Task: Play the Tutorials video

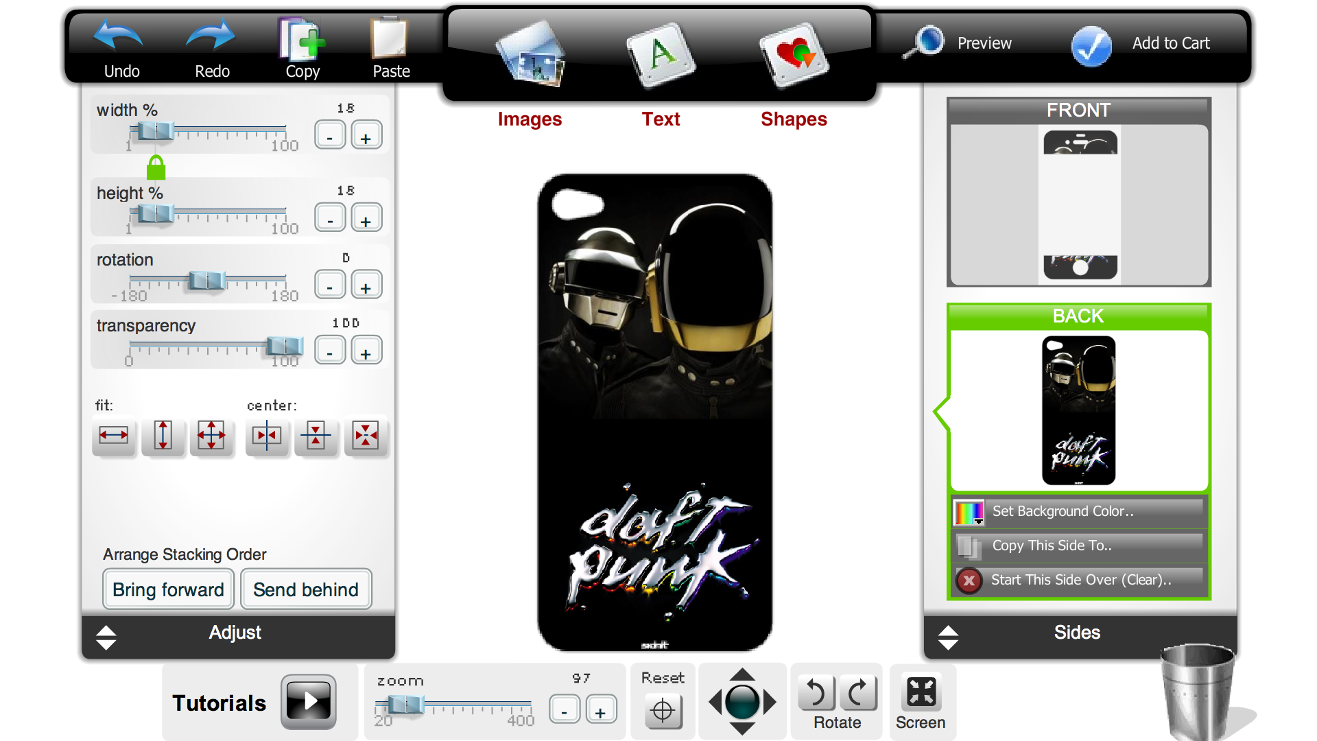Action: click(309, 701)
